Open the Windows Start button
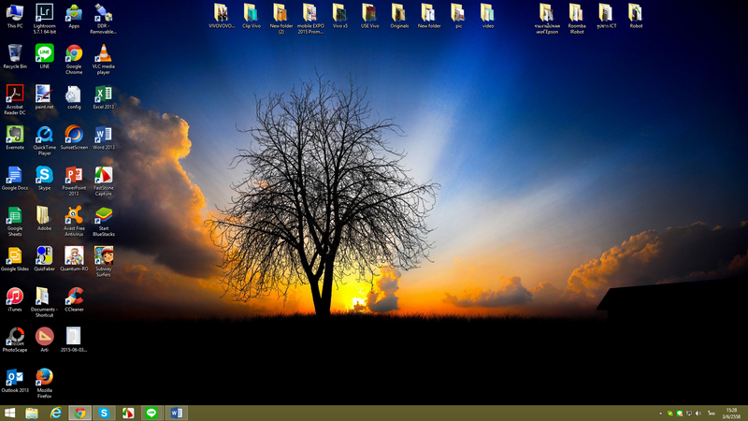This screenshot has width=748, height=421. click(9, 413)
